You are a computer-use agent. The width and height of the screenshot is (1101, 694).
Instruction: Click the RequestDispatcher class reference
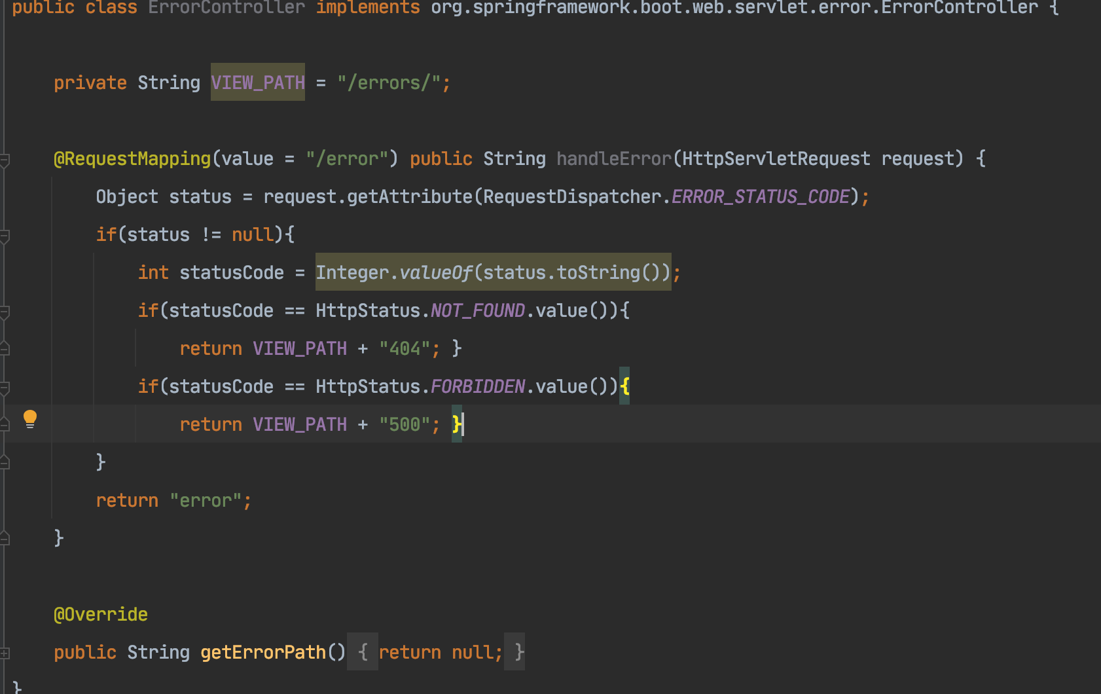click(x=572, y=196)
